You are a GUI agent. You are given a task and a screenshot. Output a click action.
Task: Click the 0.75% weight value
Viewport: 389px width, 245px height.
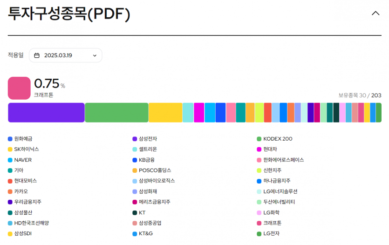click(x=50, y=83)
